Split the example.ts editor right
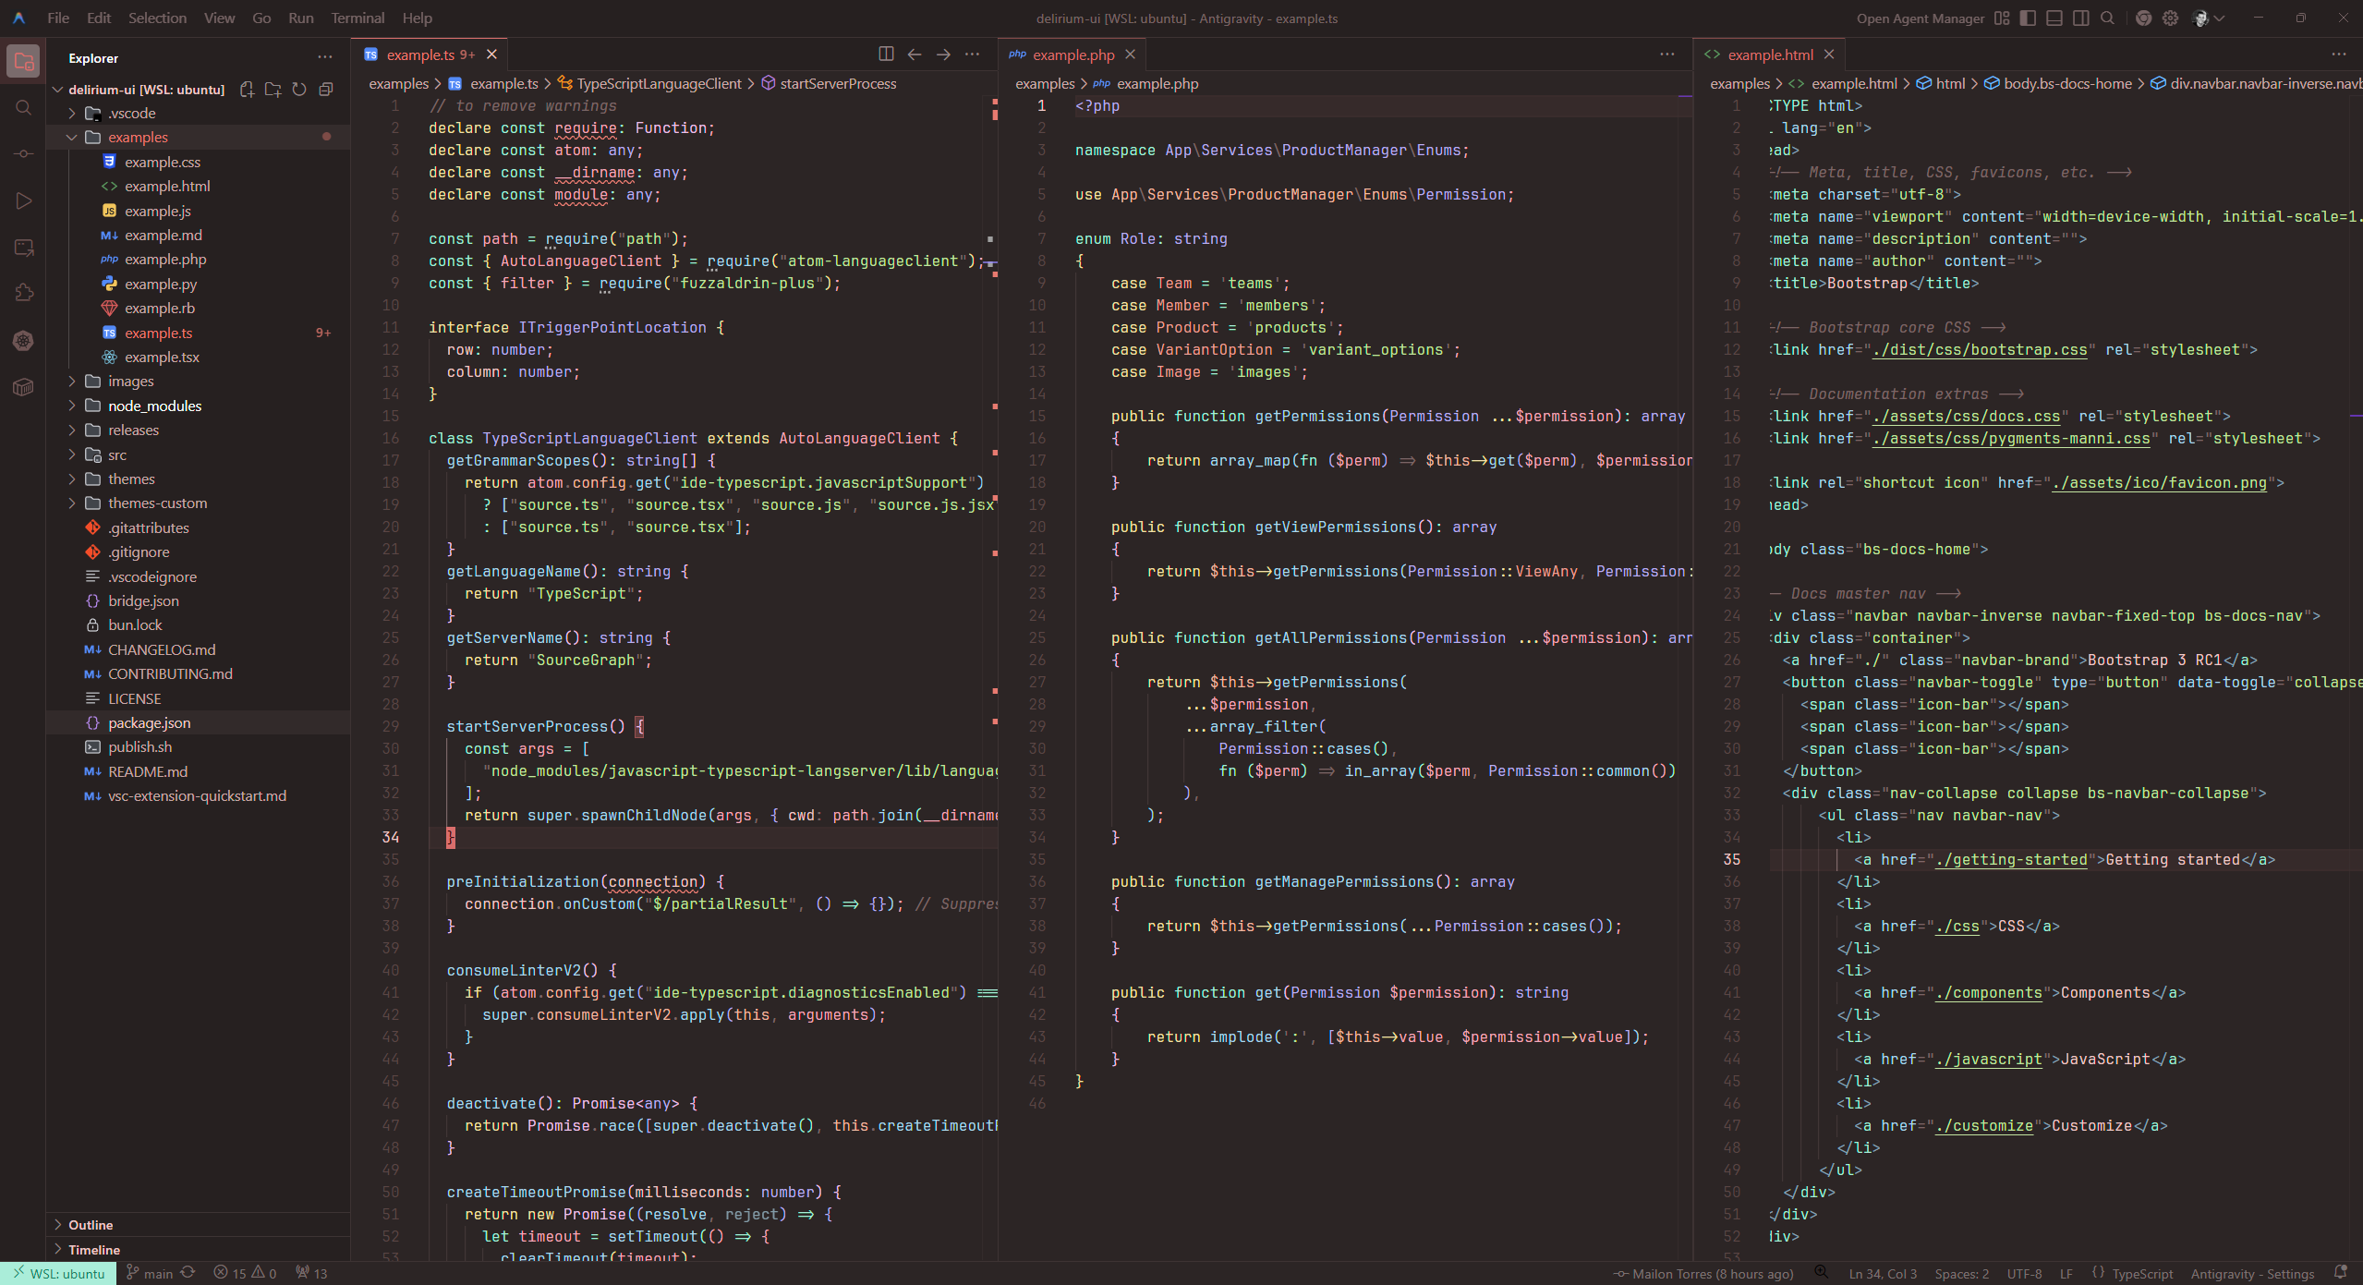This screenshot has height=1285, width=2363. click(886, 55)
